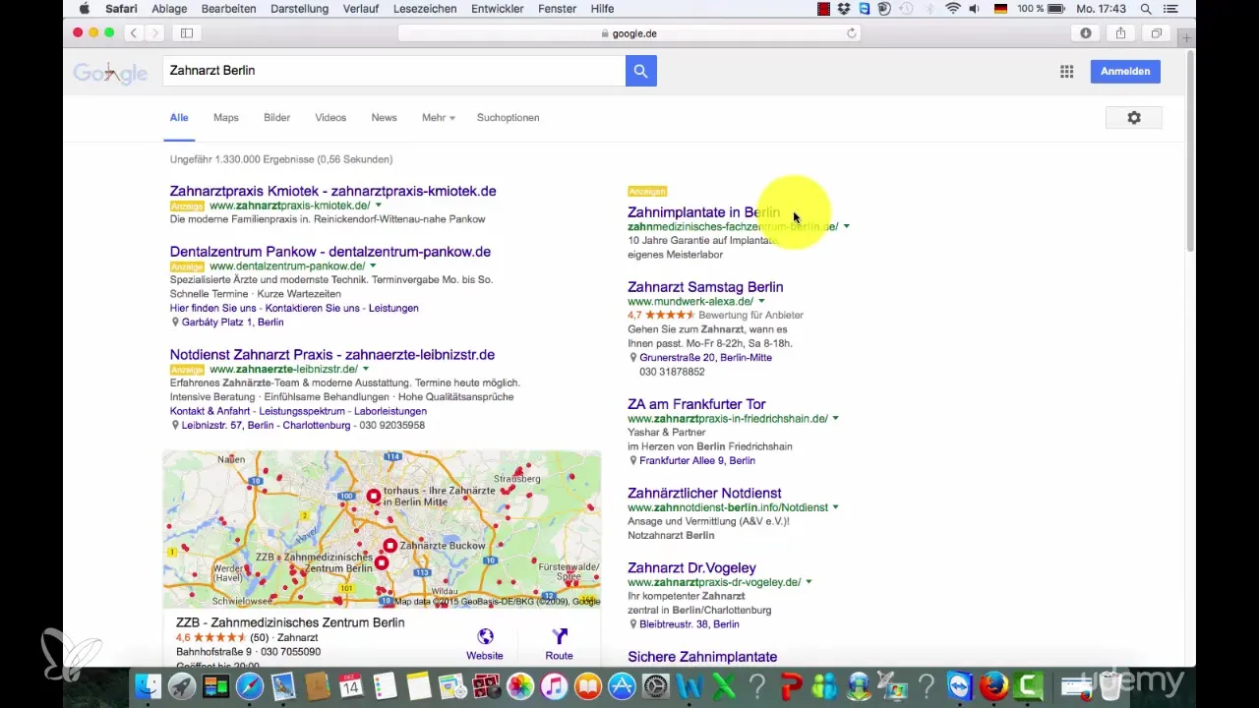Open Dropbox in the menu bar

tap(844, 9)
